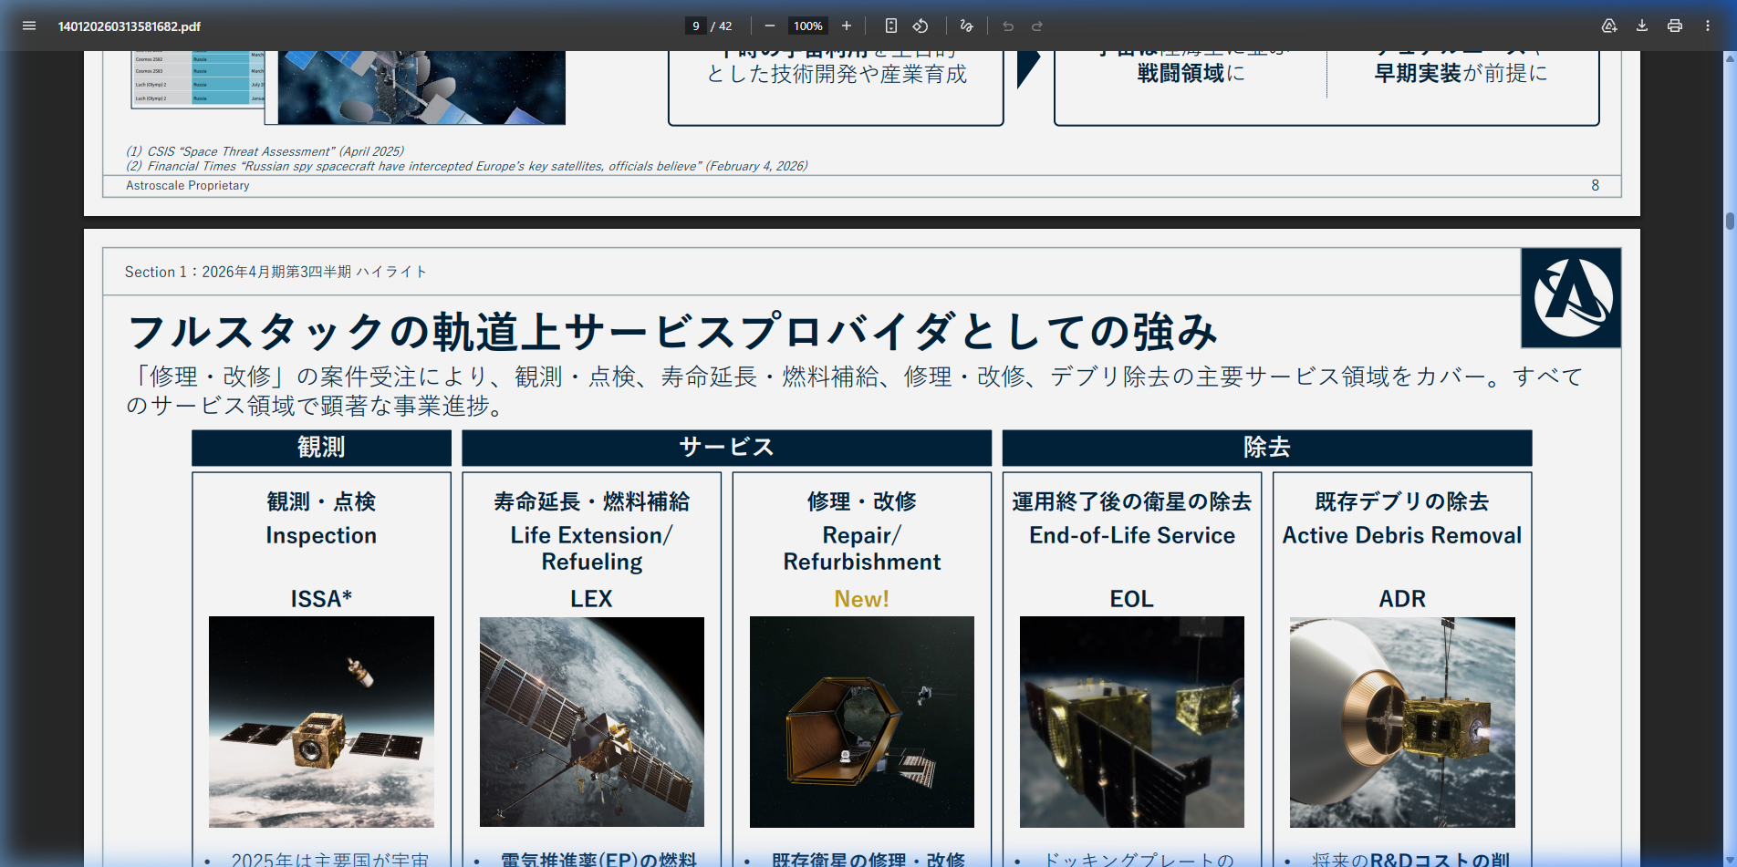Click the ISSA inspection satellite image
The width and height of the screenshot is (1737, 867).
pos(321,721)
